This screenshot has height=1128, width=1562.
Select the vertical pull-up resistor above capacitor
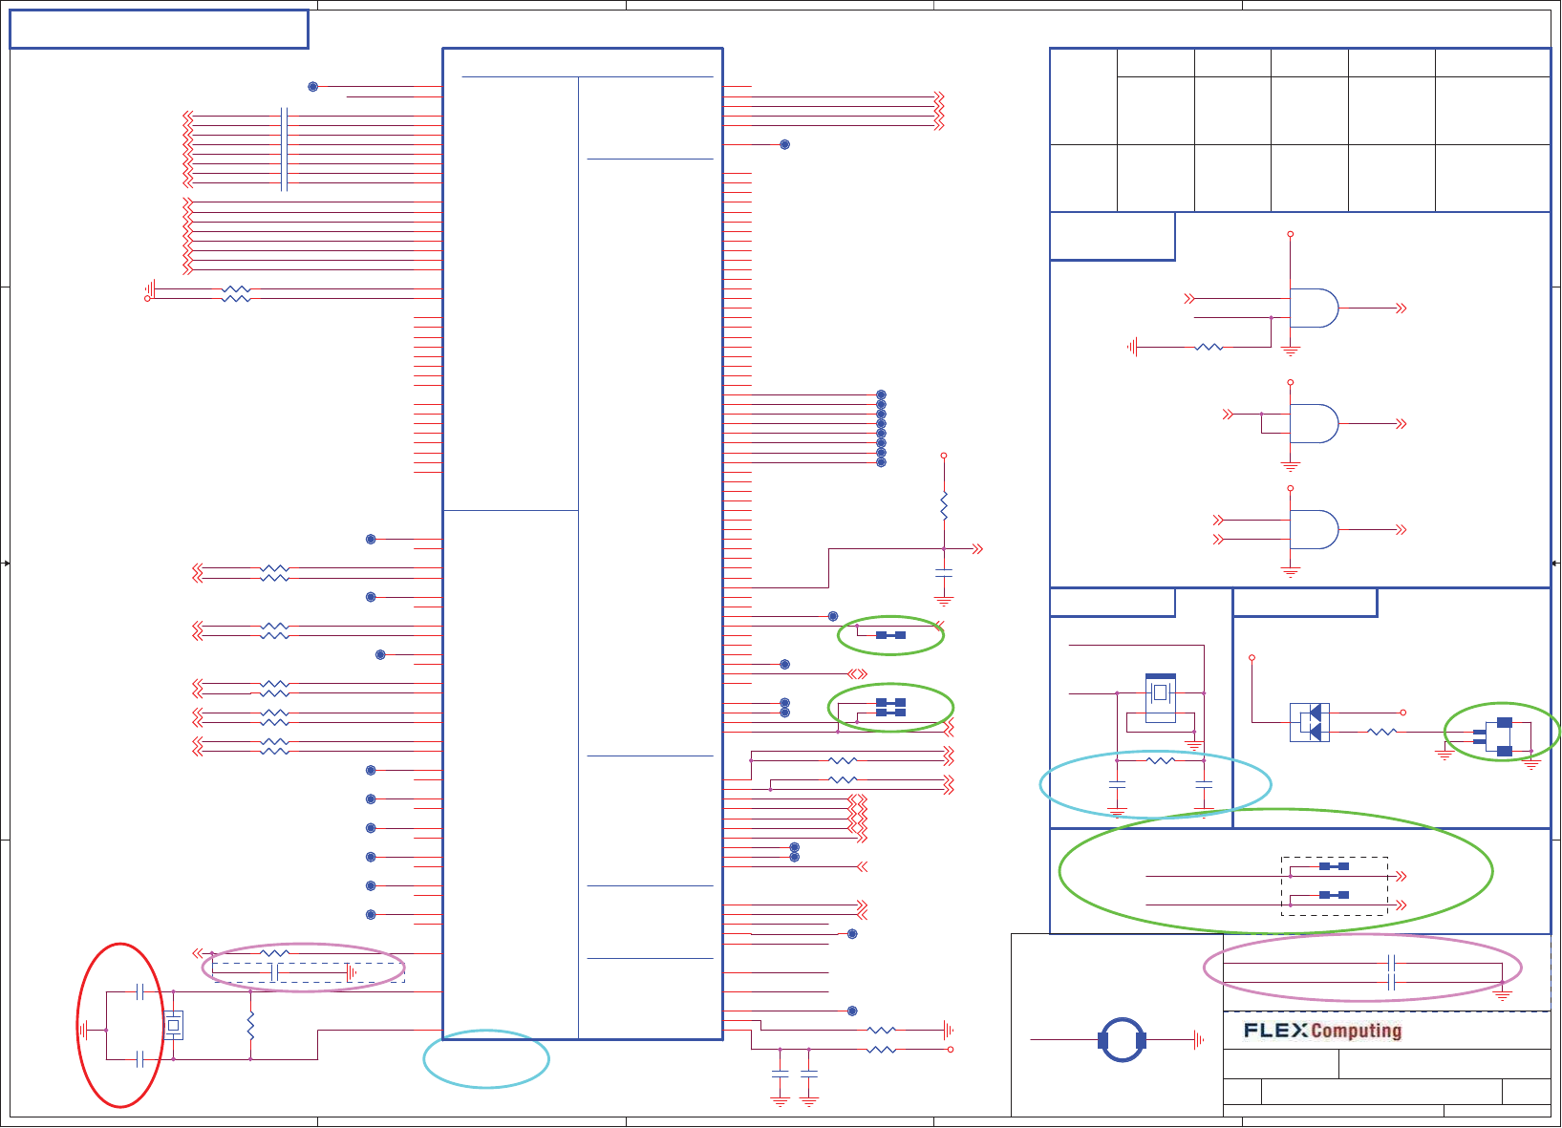944,506
